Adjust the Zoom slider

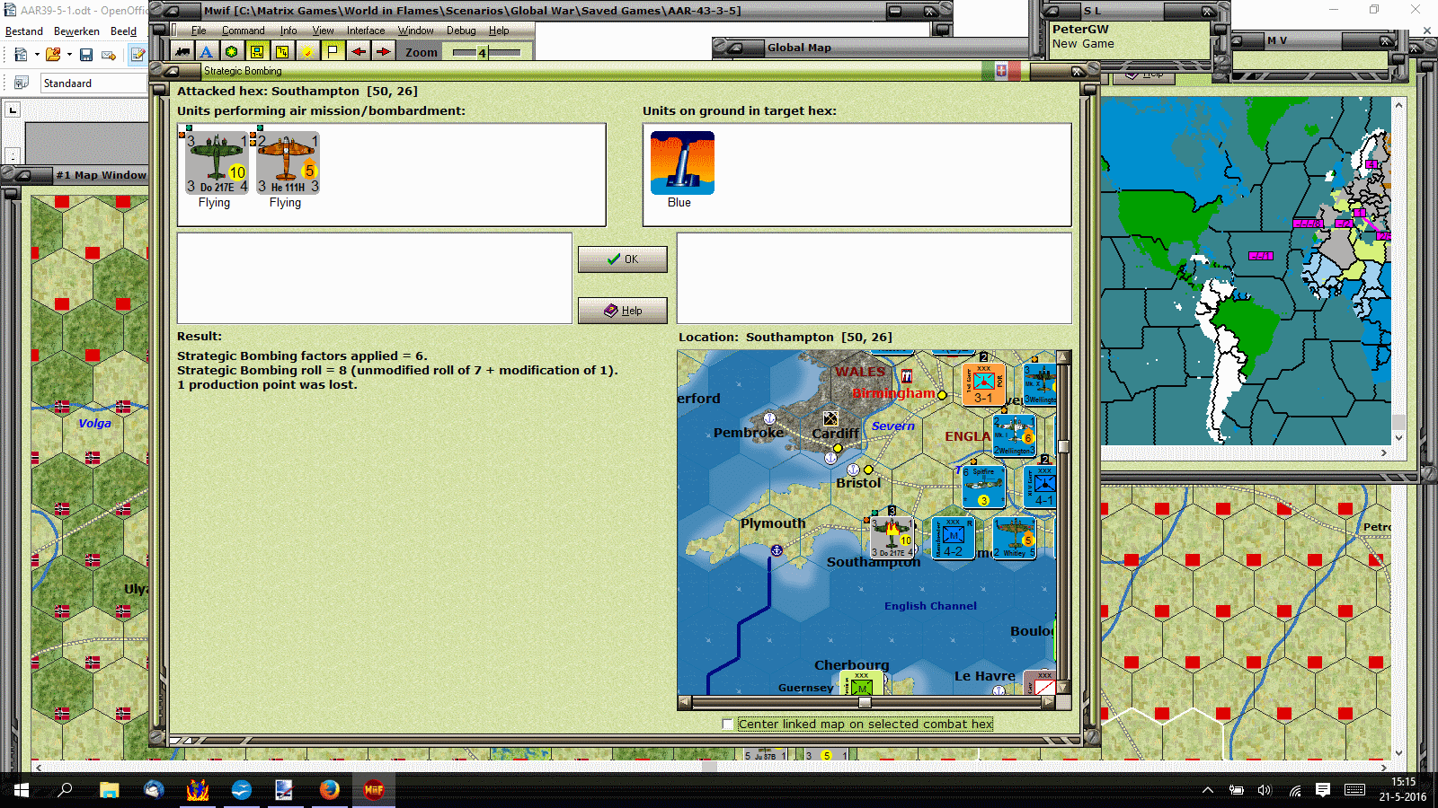point(486,52)
